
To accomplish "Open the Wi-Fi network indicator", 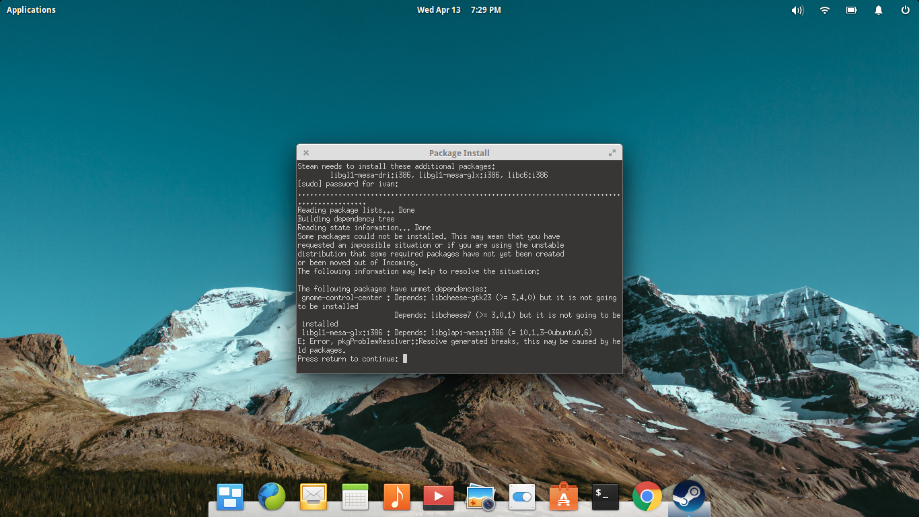I will pos(825,10).
